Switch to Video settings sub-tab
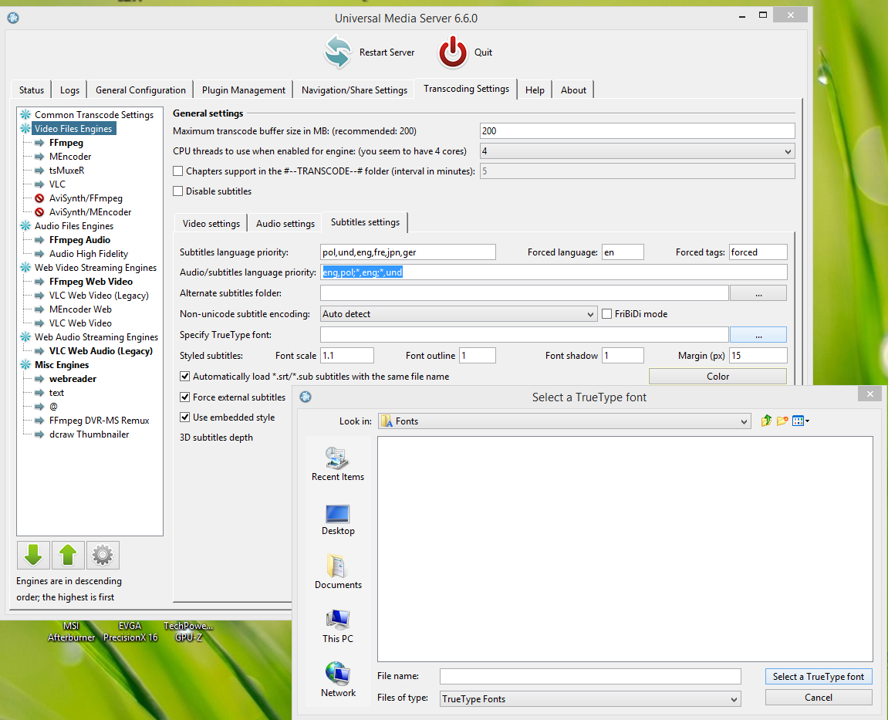The width and height of the screenshot is (888, 720). point(211,223)
